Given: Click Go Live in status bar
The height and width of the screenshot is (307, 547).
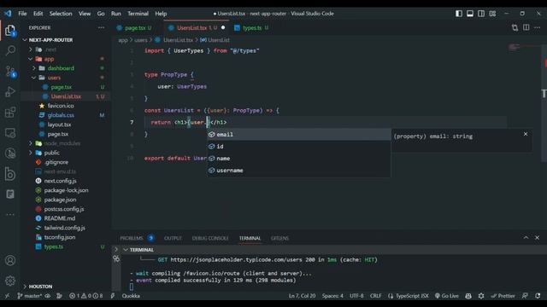Looking at the screenshot, I should coord(447,296).
